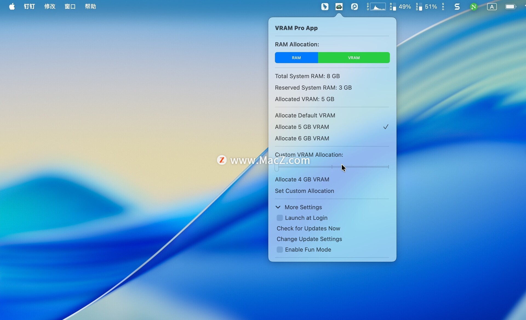Click the blue RAM segment of allocation bar
The width and height of the screenshot is (526, 320).
(296, 58)
